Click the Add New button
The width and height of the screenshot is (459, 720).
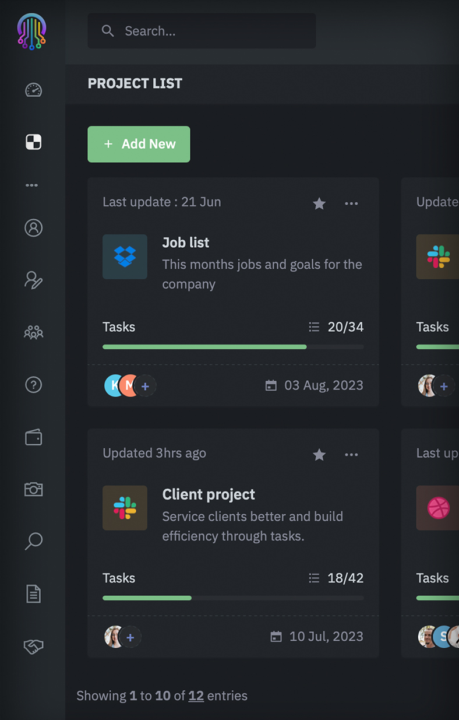click(x=139, y=144)
